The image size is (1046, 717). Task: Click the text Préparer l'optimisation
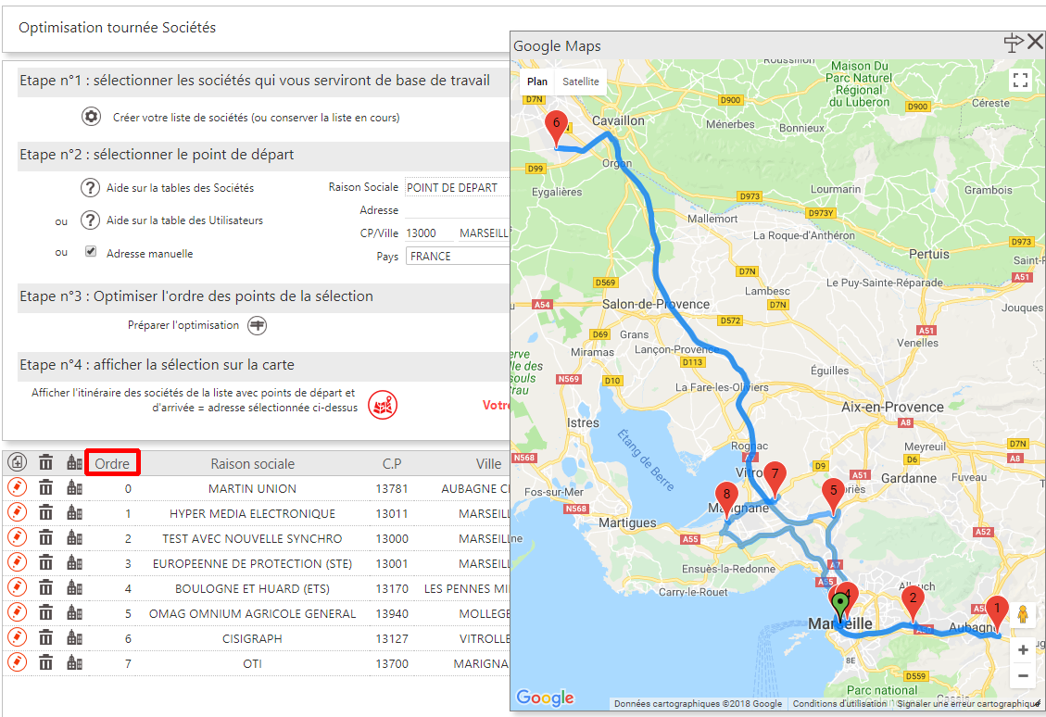tap(183, 325)
